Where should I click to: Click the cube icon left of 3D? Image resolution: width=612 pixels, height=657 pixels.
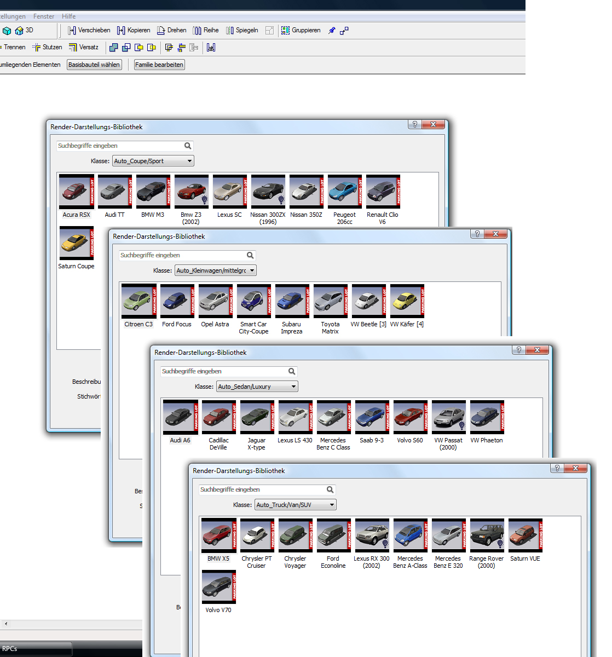pos(7,31)
